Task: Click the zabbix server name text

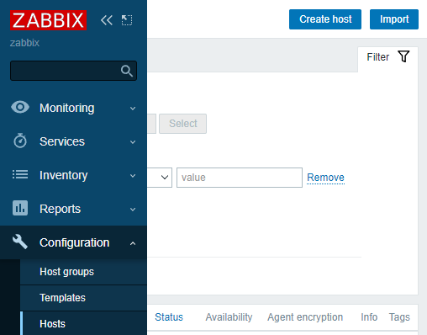Action: (24, 43)
